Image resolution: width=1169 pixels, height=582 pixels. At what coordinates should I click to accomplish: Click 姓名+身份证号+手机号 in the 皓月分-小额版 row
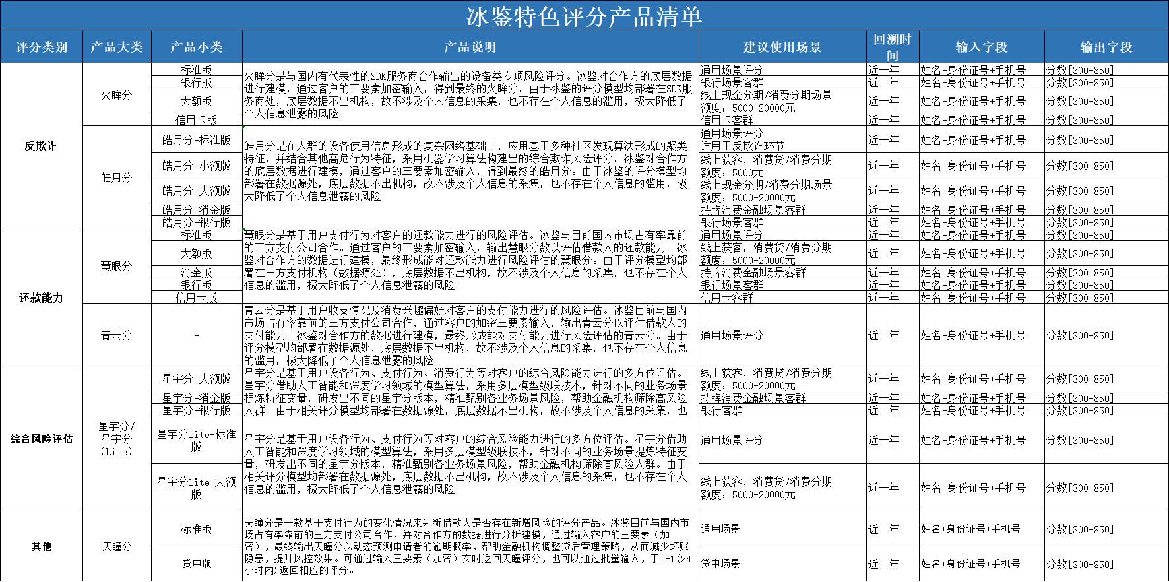(x=982, y=166)
